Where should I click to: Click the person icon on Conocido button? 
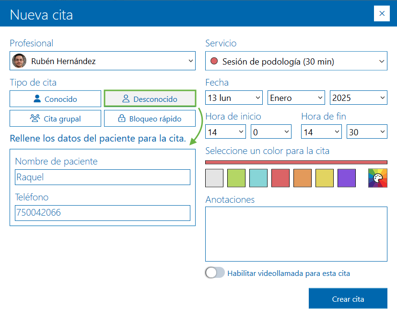click(37, 99)
